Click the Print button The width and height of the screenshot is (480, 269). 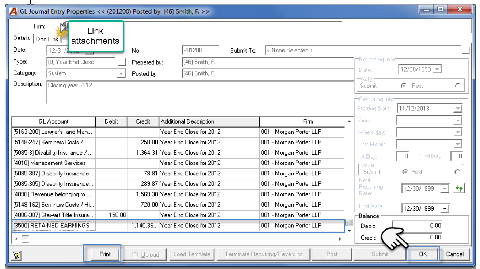105,254
